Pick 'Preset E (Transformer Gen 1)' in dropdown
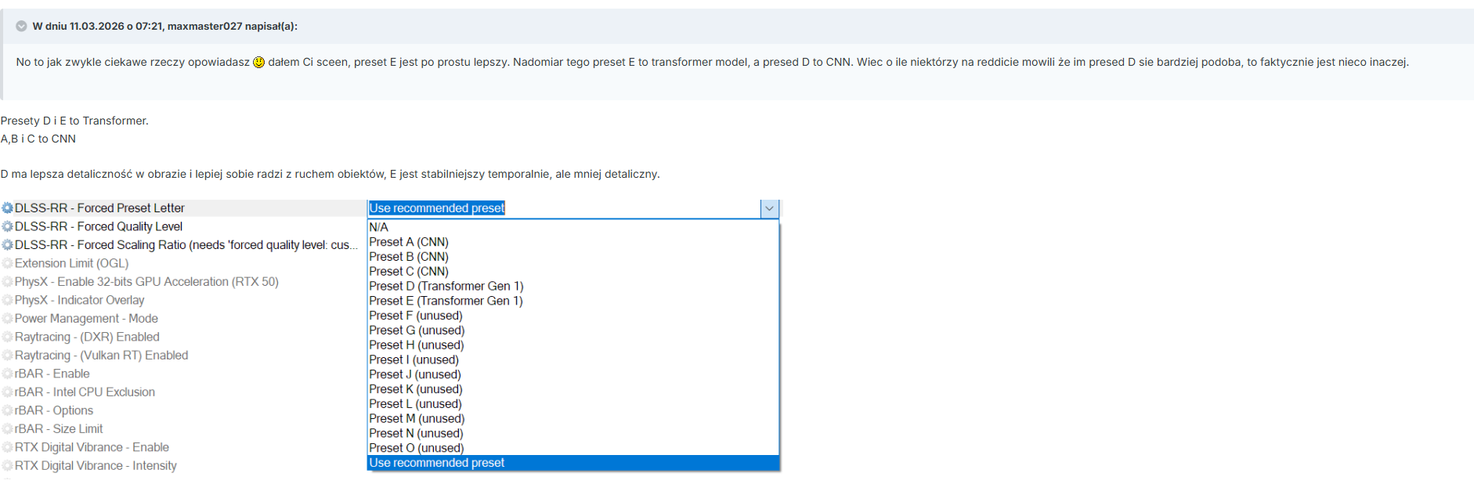This screenshot has width=1474, height=484. [446, 301]
